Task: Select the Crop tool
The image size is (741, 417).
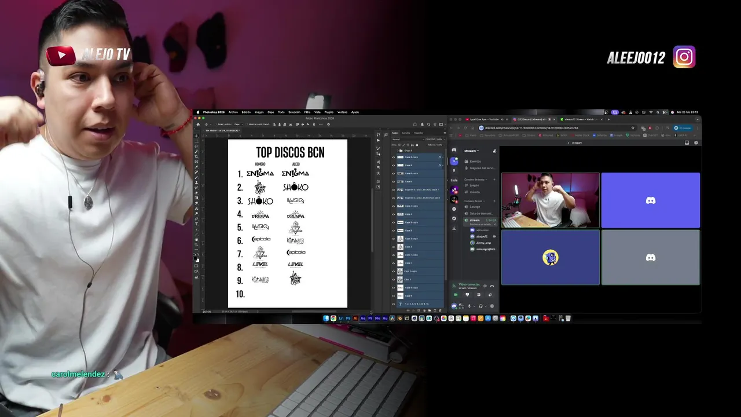Action: (196, 156)
